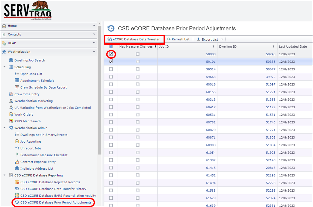Collapse the CSD eCORE Database Reporting arrow

tap(5, 175)
